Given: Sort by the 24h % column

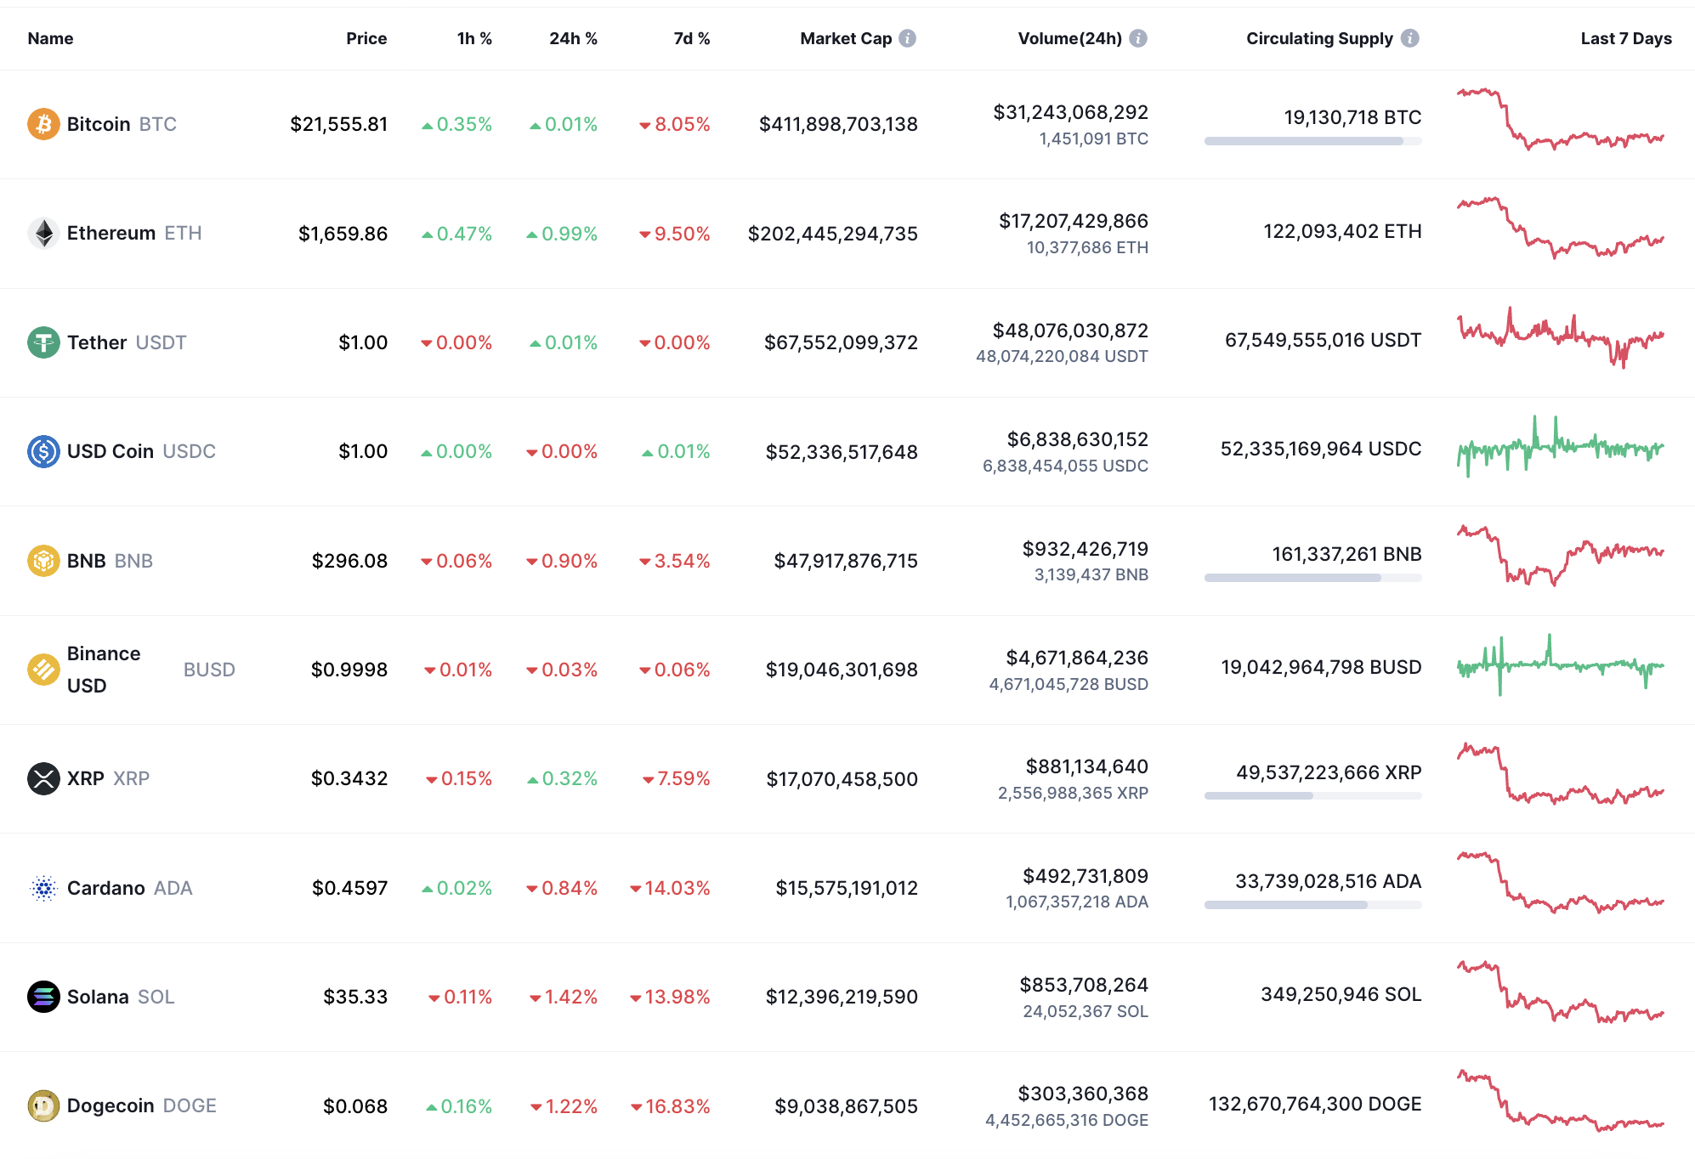Looking at the screenshot, I should [x=574, y=37].
